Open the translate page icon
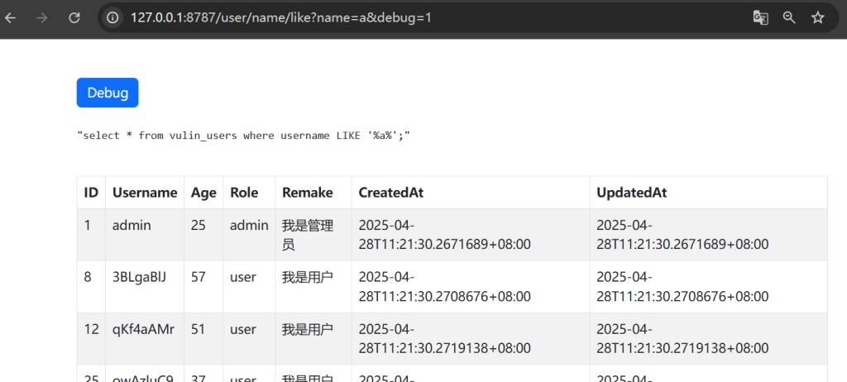Viewport: 847px width, 382px height. tap(760, 17)
